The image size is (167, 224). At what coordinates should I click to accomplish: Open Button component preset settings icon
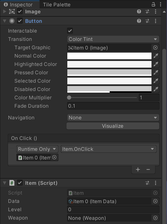(x=147, y=21)
